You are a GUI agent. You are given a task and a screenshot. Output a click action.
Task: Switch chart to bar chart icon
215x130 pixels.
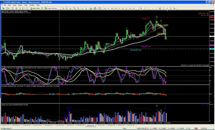(63, 8)
